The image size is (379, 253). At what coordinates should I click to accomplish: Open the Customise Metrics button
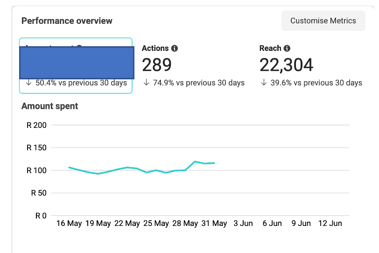pyautogui.click(x=323, y=21)
